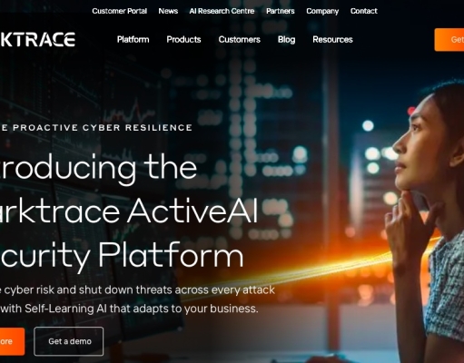
Task: Expand the Products menu
Action: coord(183,40)
